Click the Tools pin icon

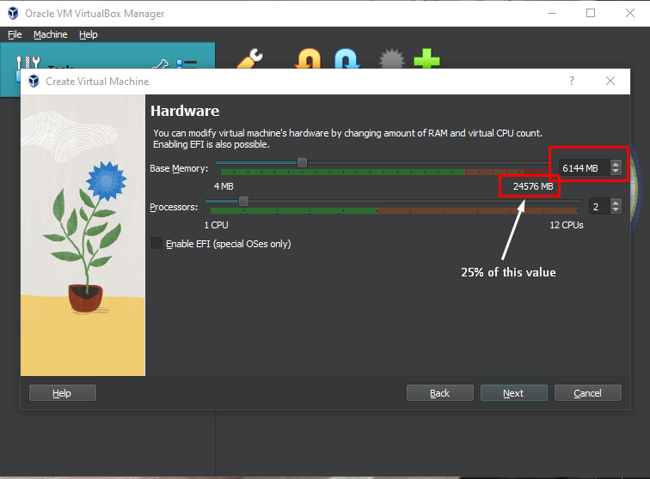click(x=160, y=64)
